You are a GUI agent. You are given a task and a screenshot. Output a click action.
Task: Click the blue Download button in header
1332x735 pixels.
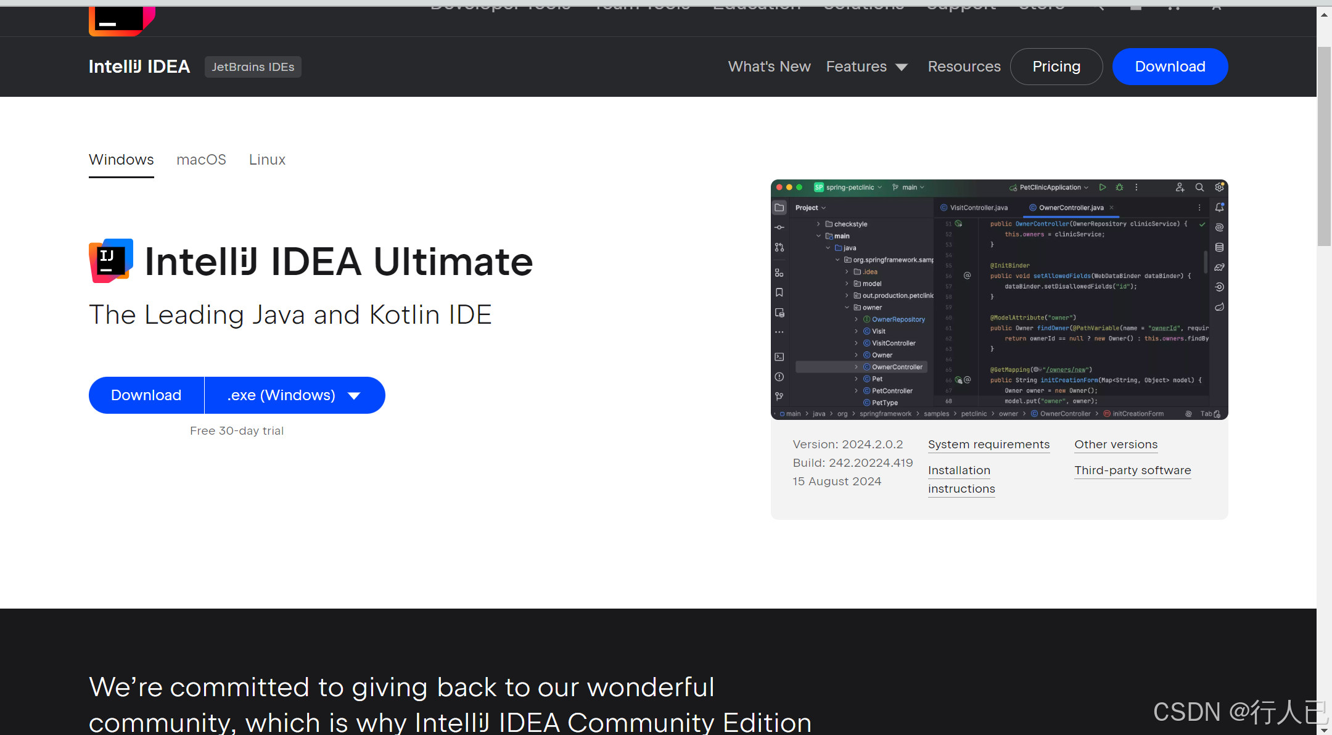pyautogui.click(x=1170, y=67)
